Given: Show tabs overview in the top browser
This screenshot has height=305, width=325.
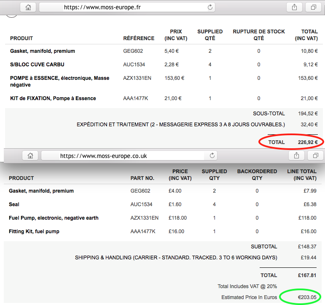Looking at the screenshot, I should click(x=313, y=8).
